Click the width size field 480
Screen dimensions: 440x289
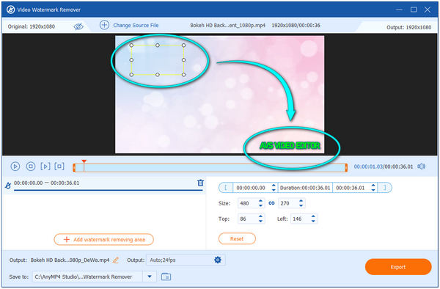[x=248, y=203]
